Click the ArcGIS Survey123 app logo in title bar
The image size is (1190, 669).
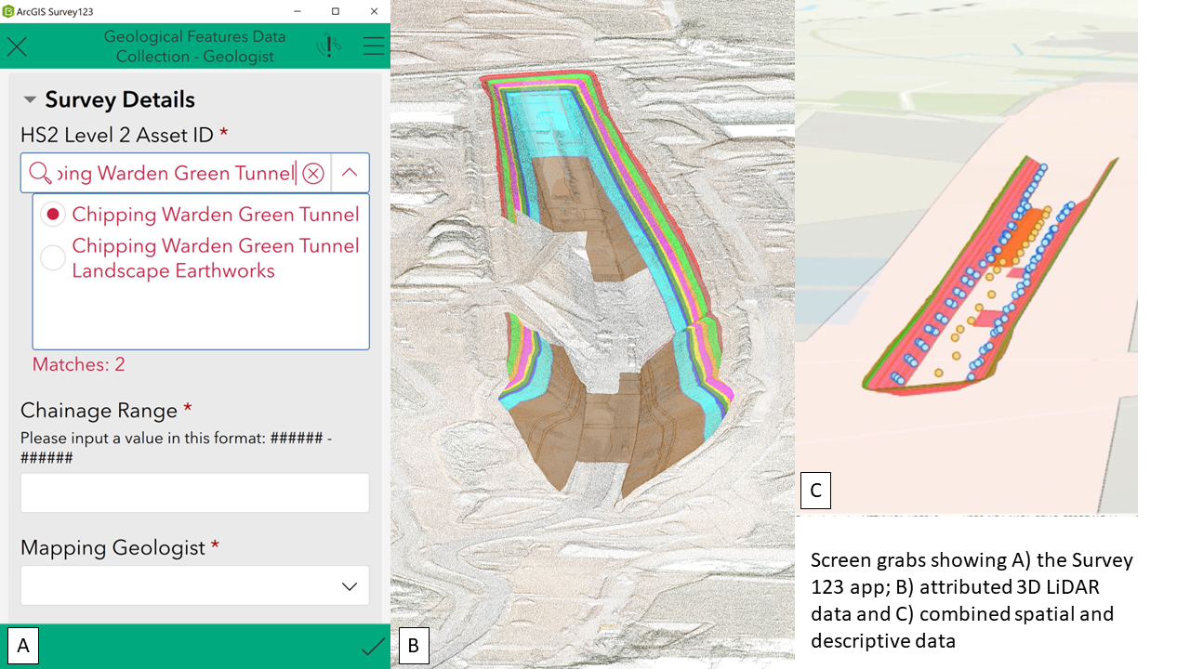8,11
